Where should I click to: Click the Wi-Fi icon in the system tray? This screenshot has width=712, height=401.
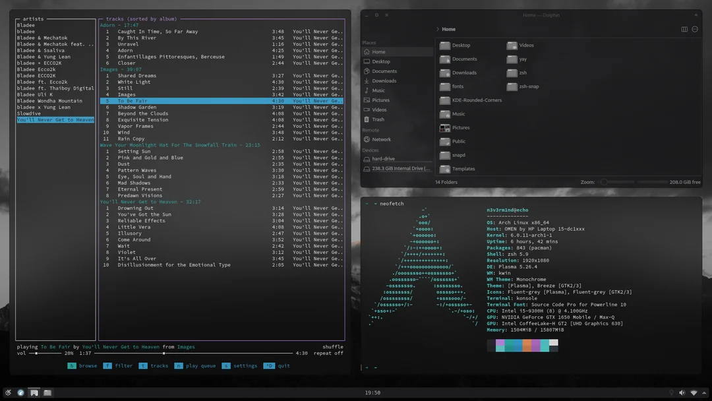694,392
